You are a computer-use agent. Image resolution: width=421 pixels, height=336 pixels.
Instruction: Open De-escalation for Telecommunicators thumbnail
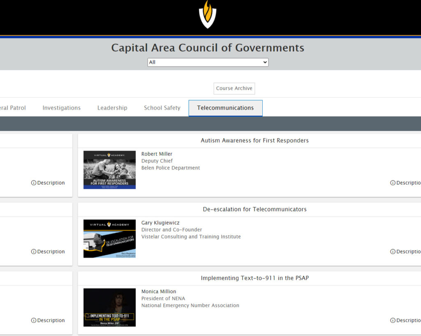(x=109, y=239)
